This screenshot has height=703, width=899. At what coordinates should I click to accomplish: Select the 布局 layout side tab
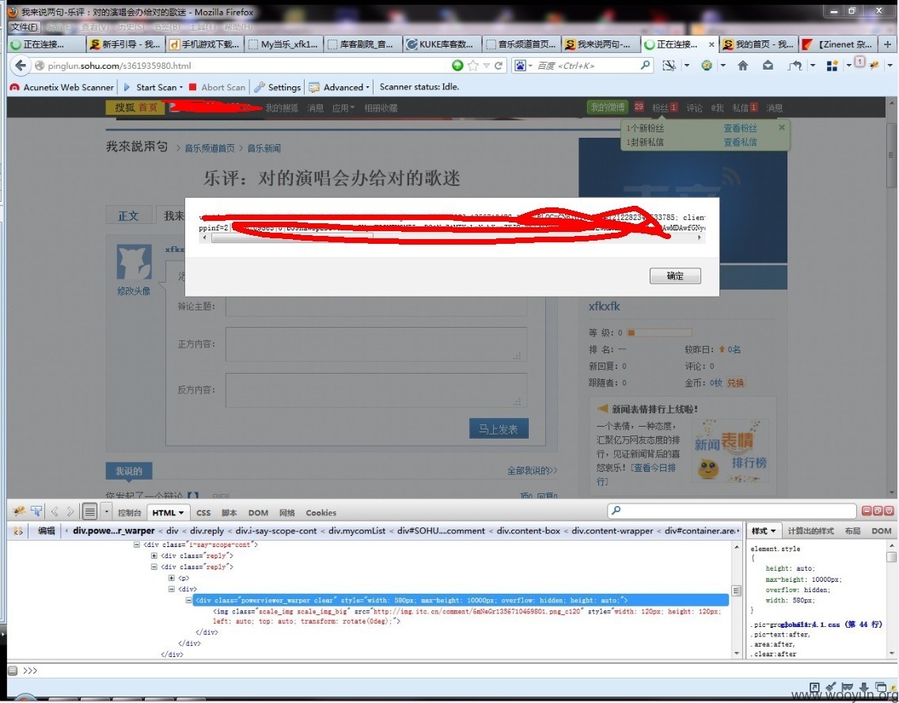click(x=852, y=531)
